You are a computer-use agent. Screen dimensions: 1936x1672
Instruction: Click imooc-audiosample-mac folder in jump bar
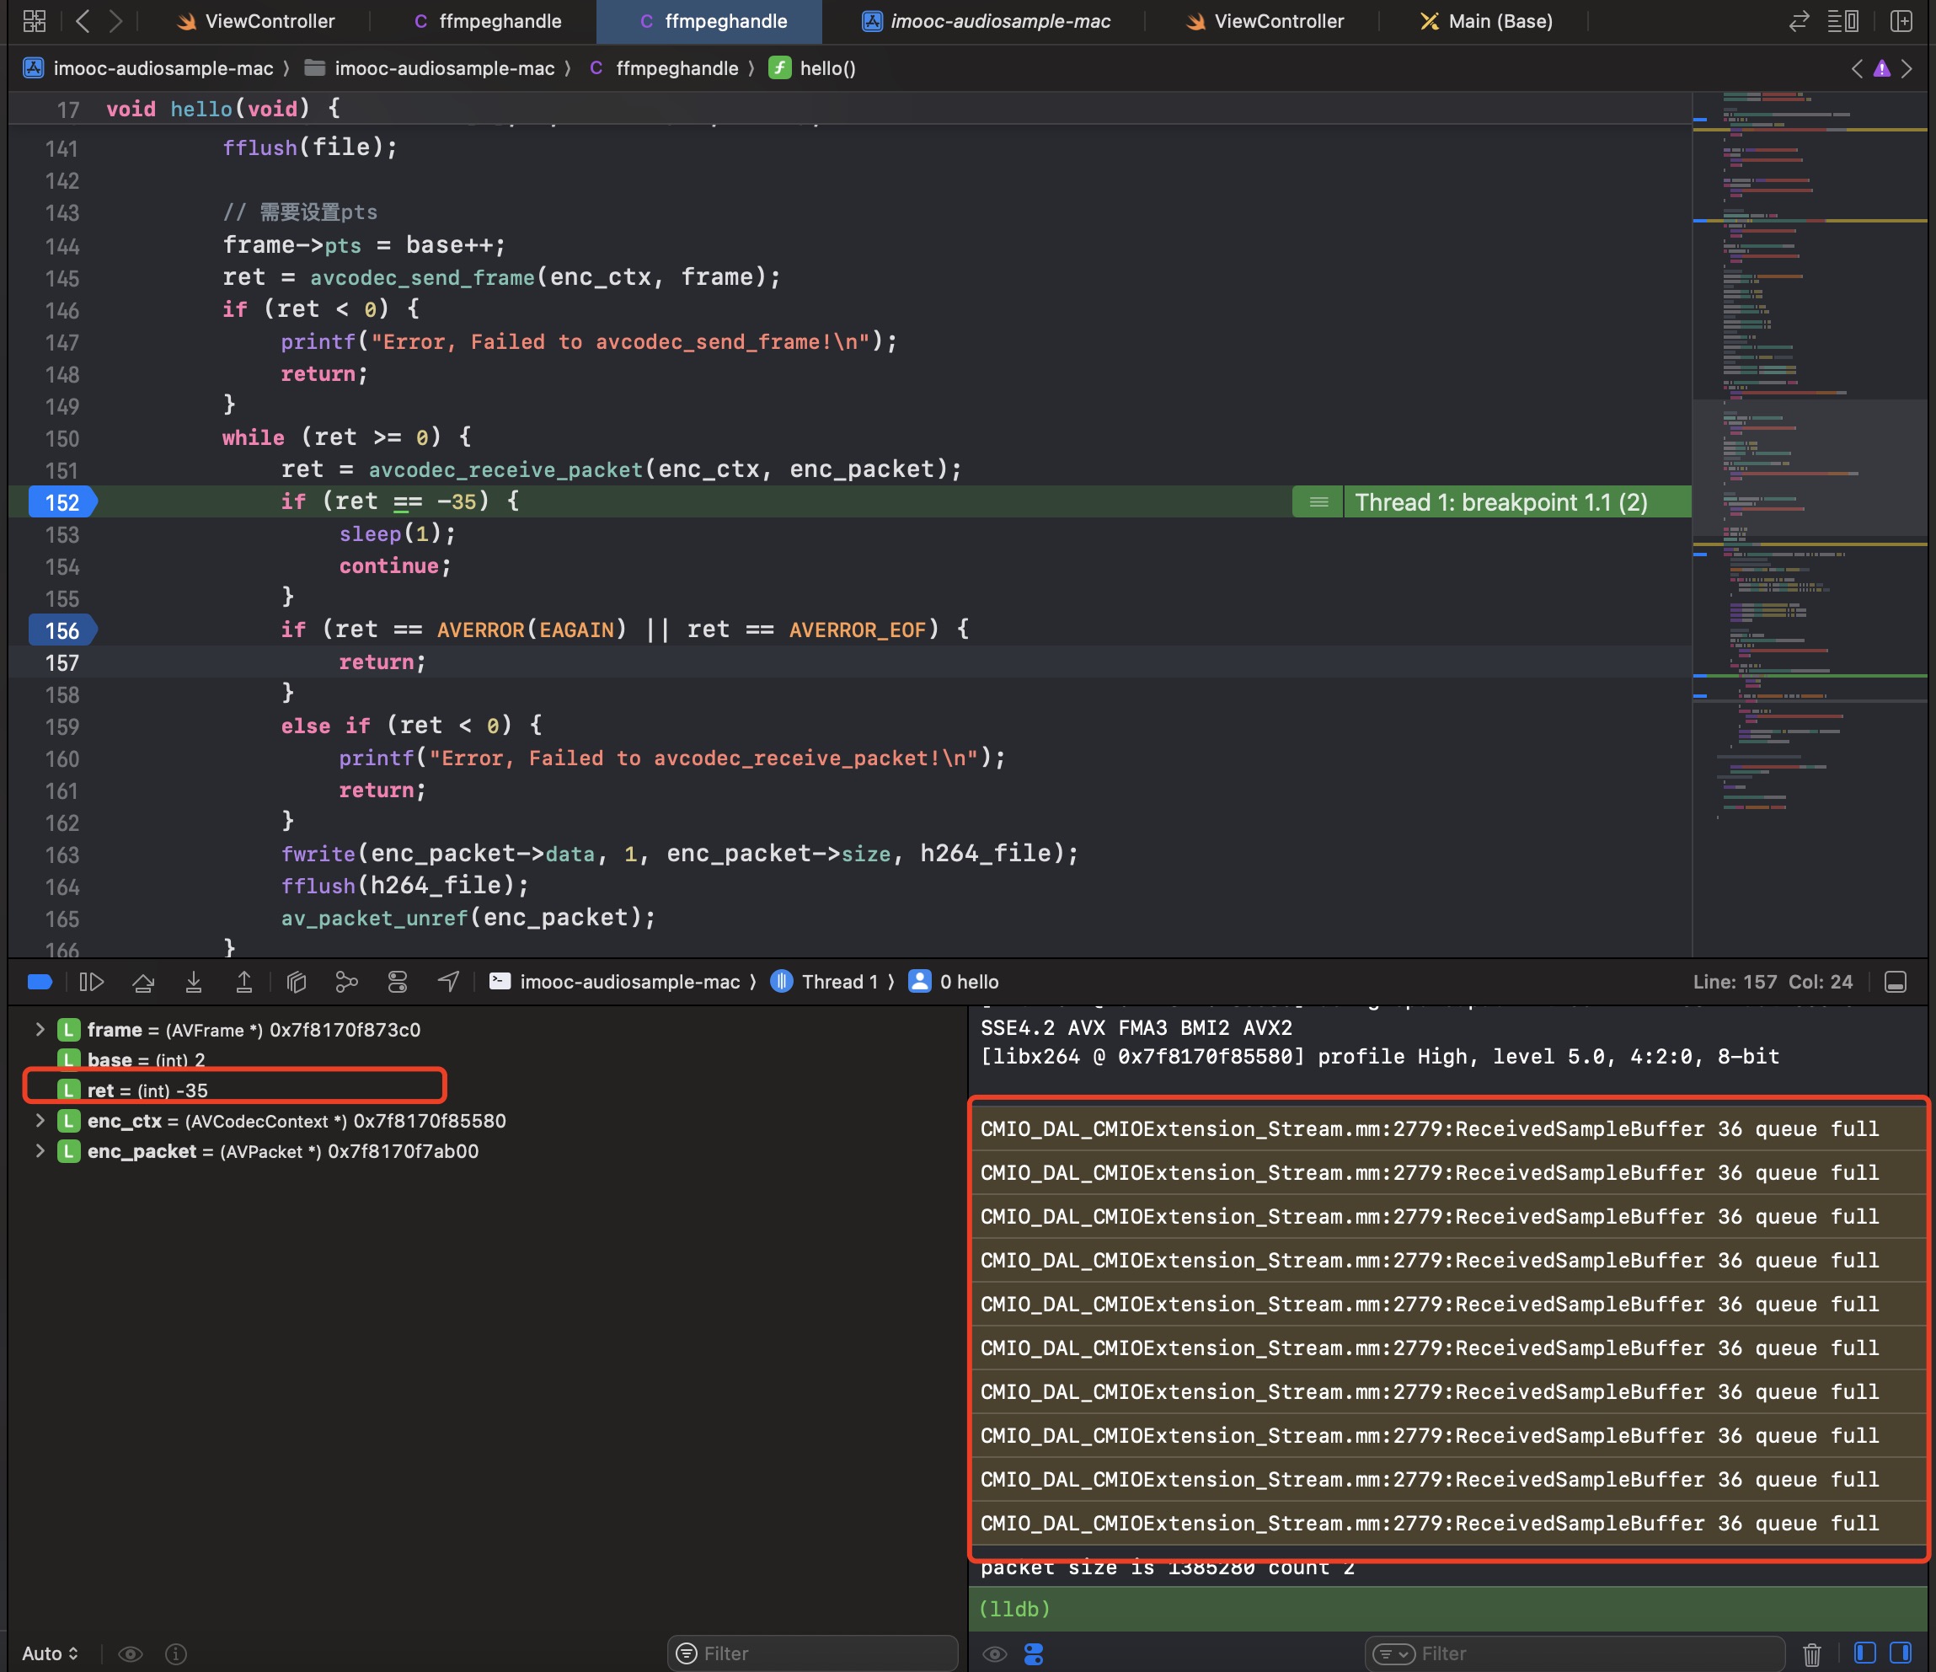(x=430, y=68)
